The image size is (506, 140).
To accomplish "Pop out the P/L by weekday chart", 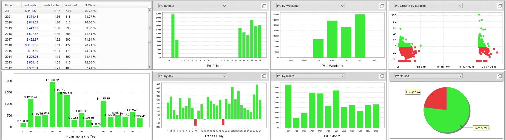I will [382, 6].
